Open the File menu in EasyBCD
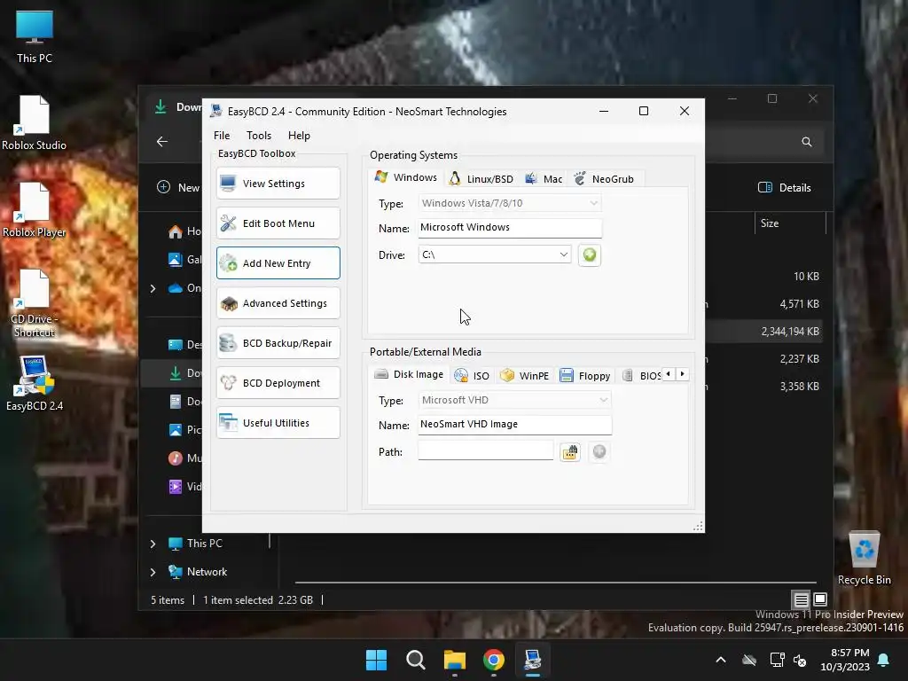This screenshot has height=681, width=908. 222,136
